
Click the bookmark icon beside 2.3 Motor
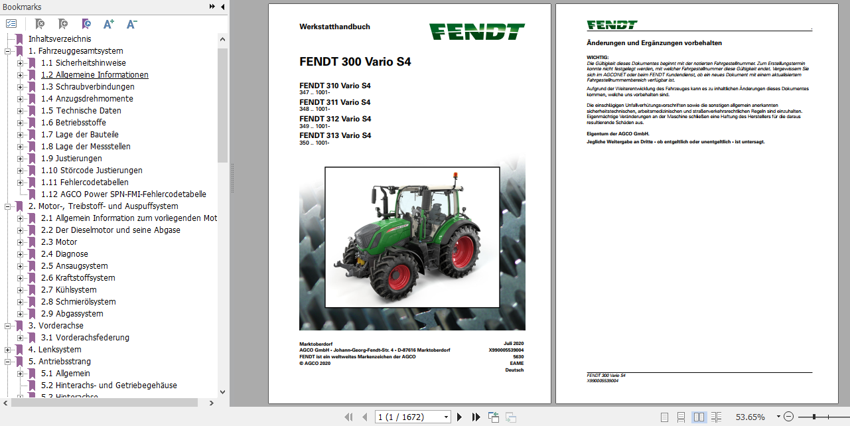pos(32,242)
